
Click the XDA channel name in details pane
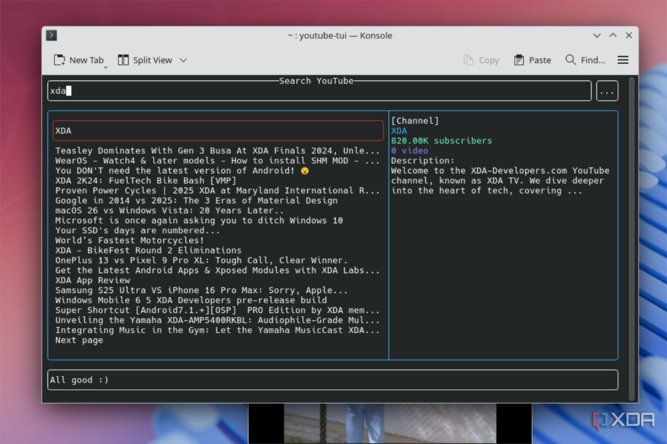(399, 131)
